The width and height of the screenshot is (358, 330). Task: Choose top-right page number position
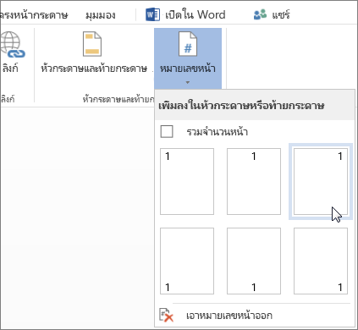point(321,181)
